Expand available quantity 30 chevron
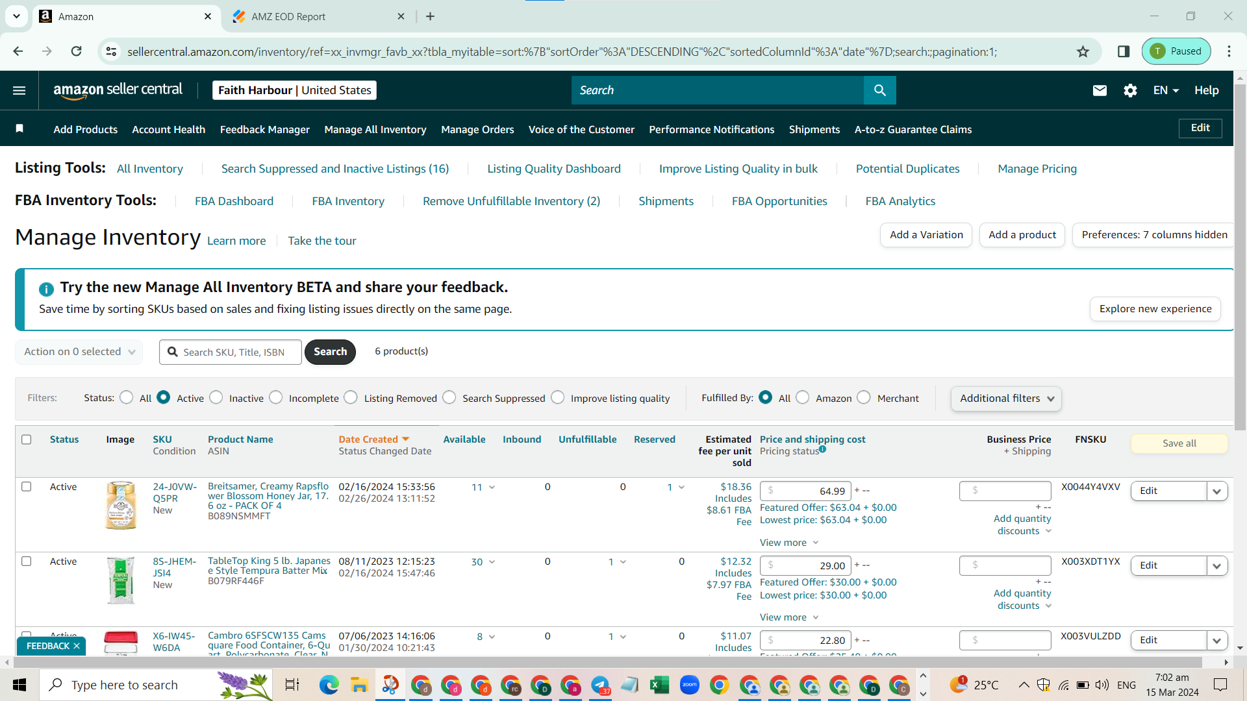 click(492, 562)
